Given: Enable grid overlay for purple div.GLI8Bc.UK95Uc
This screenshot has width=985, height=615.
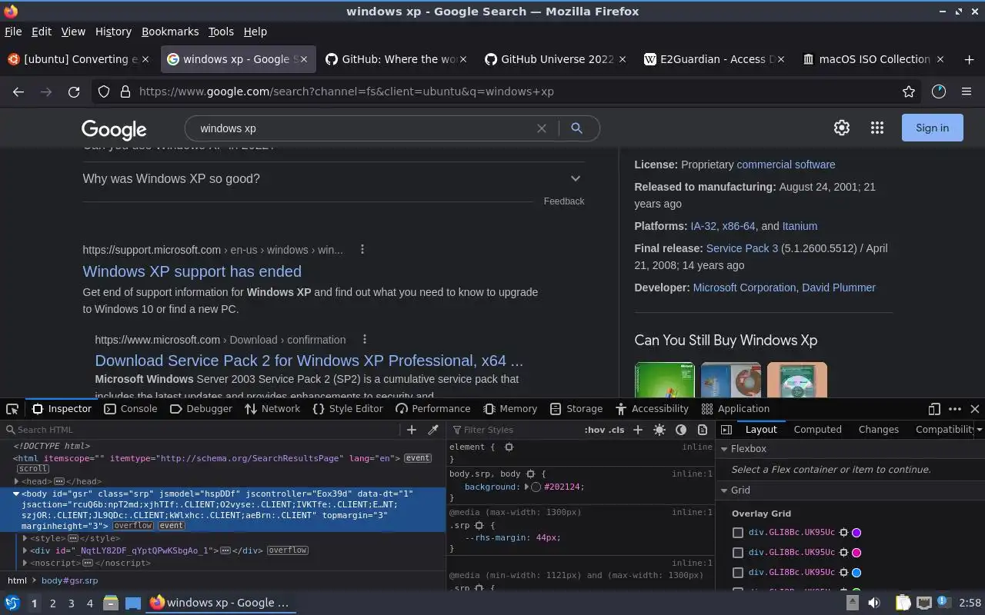Looking at the screenshot, I should pos(738,532).
